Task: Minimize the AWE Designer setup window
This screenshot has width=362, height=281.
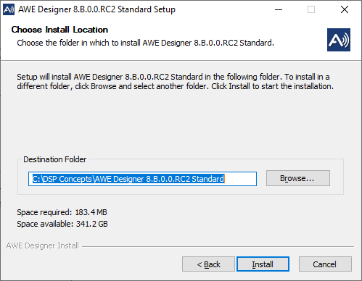Action: [279, 9]
